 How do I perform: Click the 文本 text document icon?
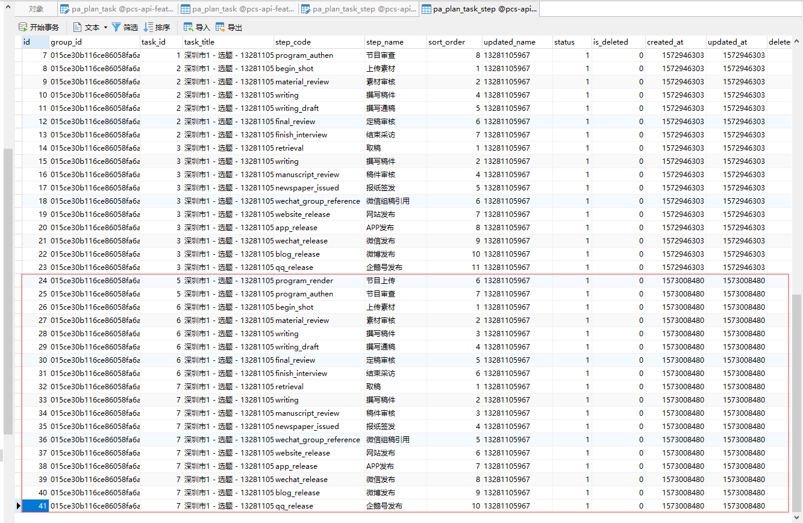click(x=78, y=27)
